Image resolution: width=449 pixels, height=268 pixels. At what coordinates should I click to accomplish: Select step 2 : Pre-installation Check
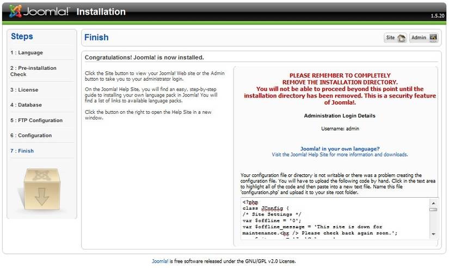33,71
